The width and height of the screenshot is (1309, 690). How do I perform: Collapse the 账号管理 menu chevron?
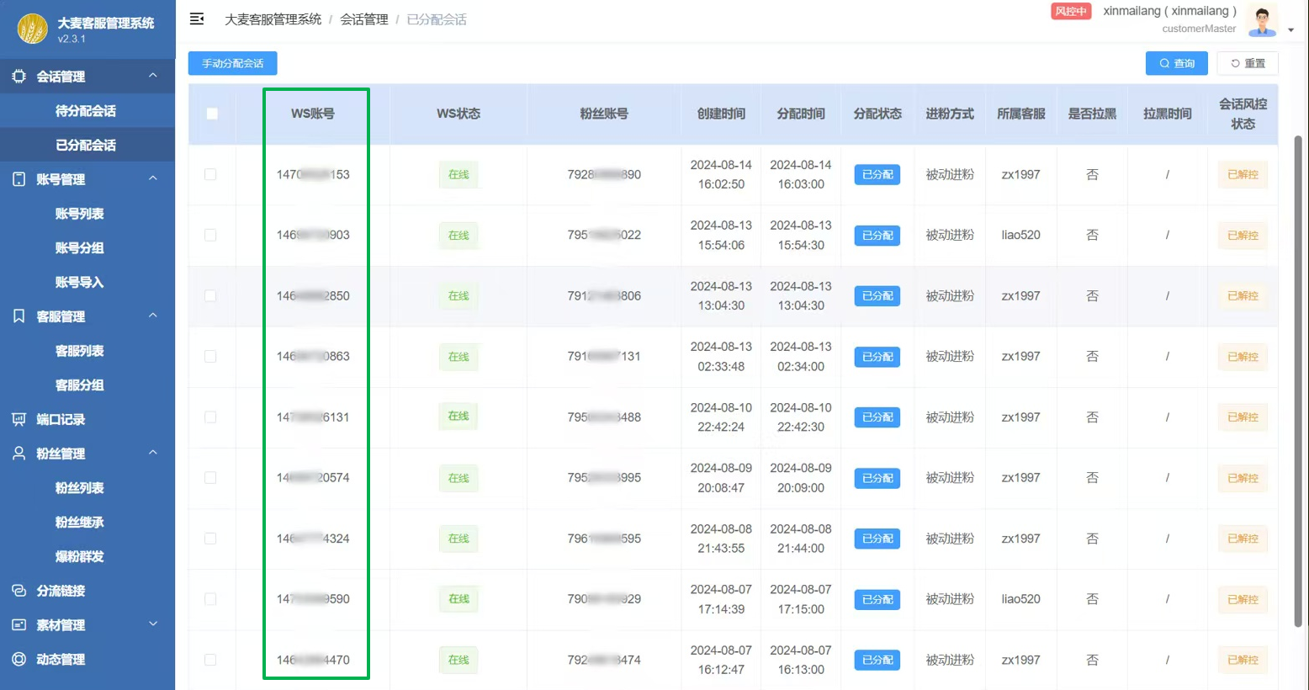(x=153, y=178)
